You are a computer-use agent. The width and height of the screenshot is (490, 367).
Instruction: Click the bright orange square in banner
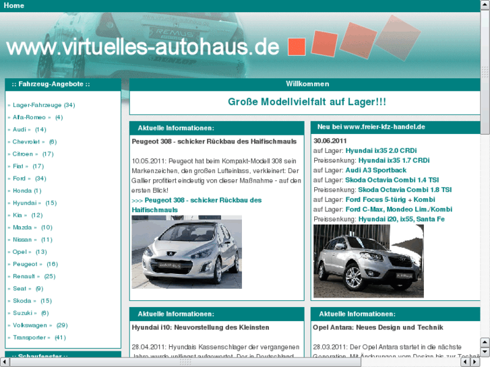coord(297,47)
